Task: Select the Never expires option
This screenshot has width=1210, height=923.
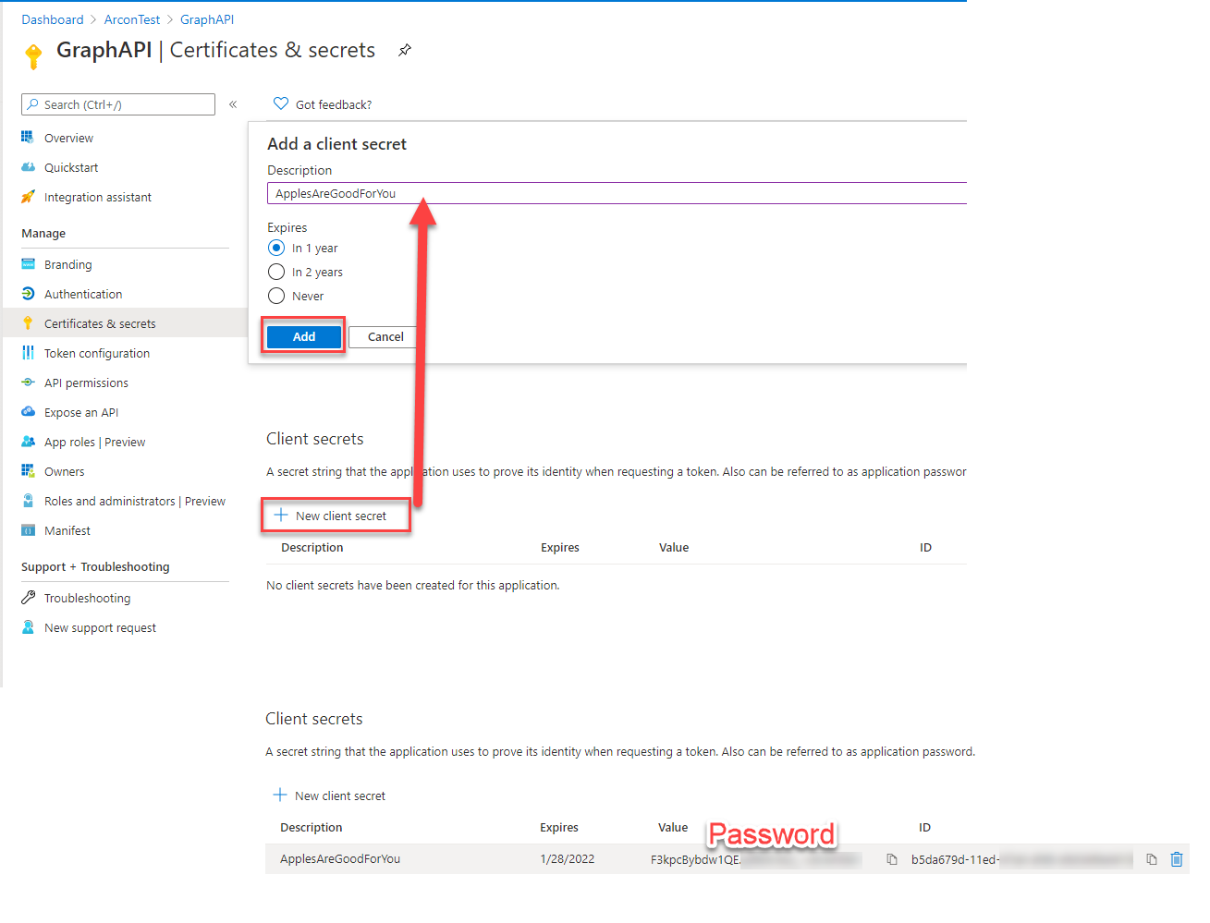Action: point(276,296)
